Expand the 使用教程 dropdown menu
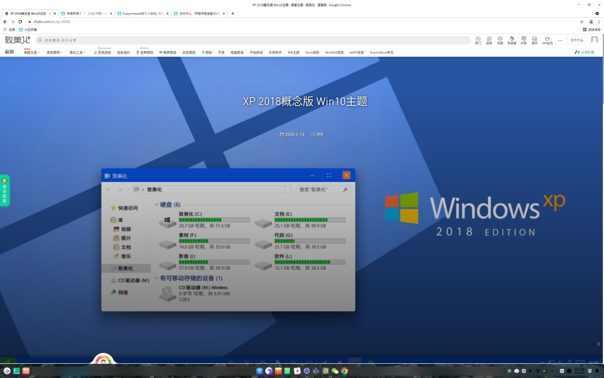The height and width of the screenshot is (378, 604). 55,53
